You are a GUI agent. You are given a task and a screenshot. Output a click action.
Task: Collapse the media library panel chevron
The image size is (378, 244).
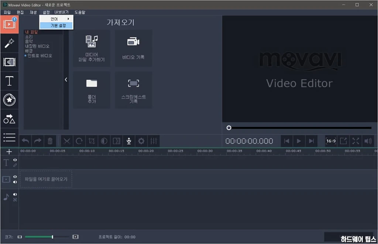pos(66,80)
